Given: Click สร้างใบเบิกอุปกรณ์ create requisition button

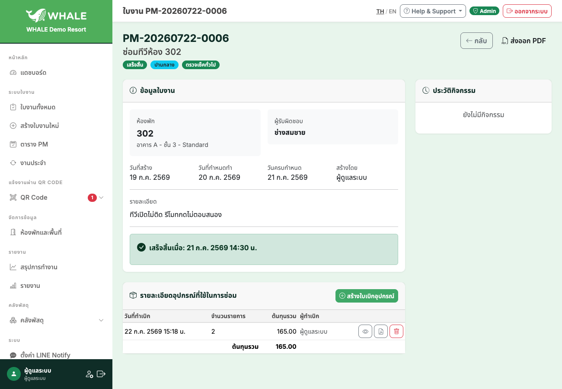Looking at the screenshot, I should point(367,296).
